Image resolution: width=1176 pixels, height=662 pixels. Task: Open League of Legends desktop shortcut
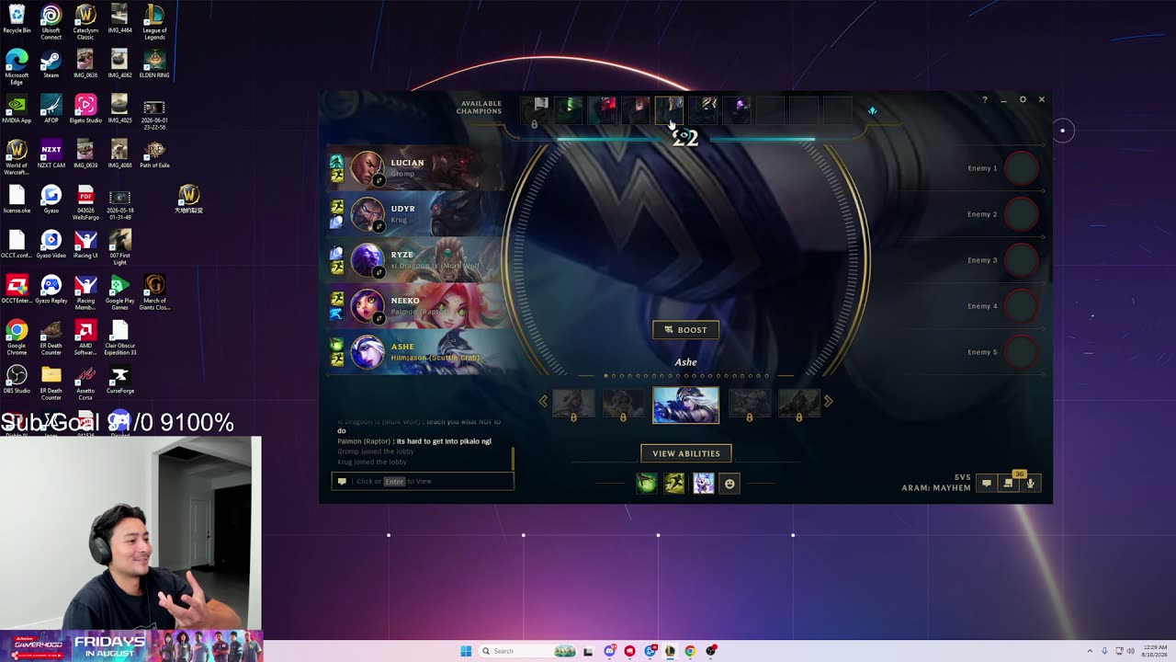click(x=154, y=22)
